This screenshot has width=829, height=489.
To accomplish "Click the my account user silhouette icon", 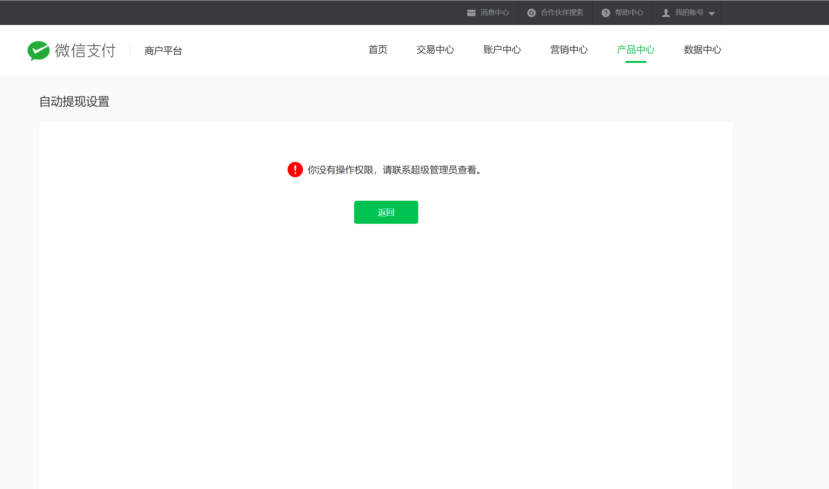I will coord(666,13).
